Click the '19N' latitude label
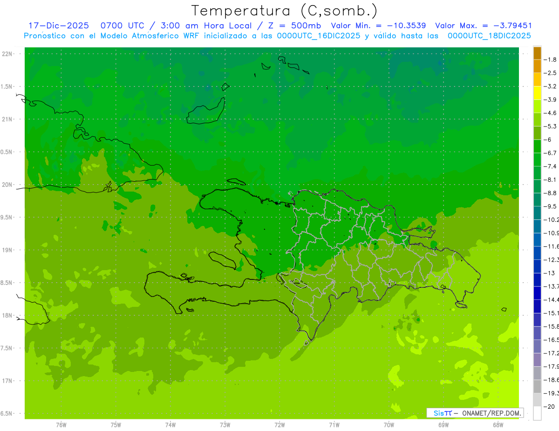This screenshot has width=559, height=431. point(7,250)
